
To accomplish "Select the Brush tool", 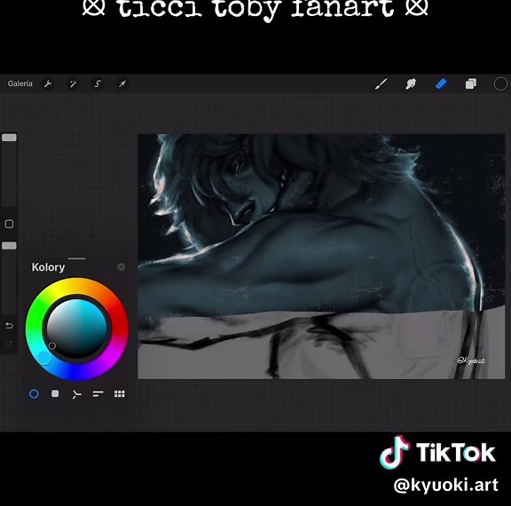I will [x=381, y=83].
